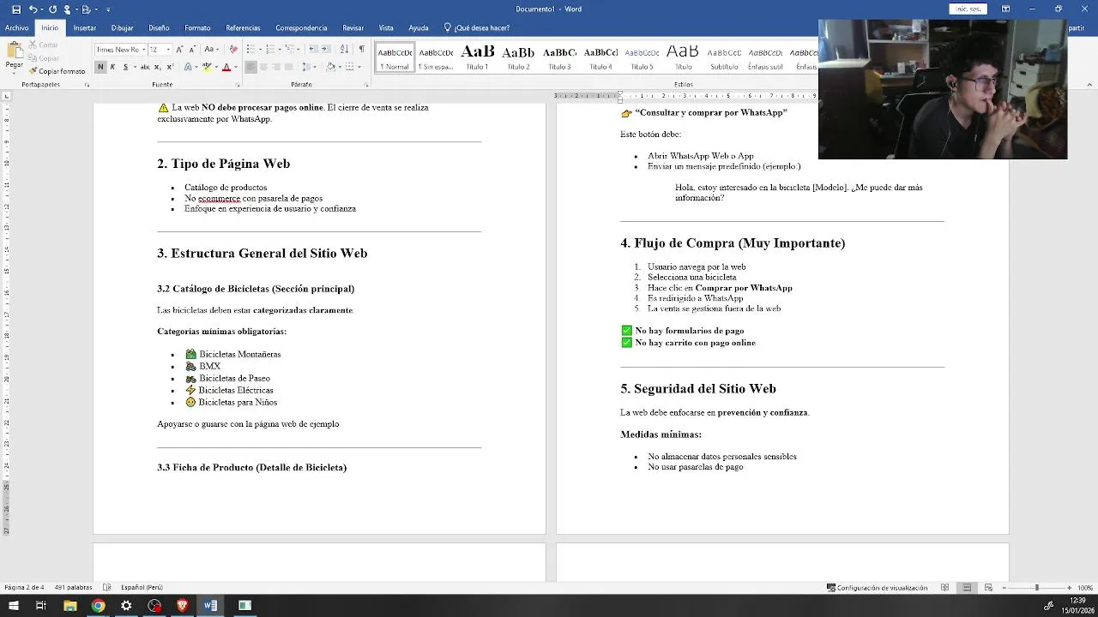Click the zoom slider in status bar
Image resolution: width=1098 pixels, height=617 pixels.
click(1036, 588)
